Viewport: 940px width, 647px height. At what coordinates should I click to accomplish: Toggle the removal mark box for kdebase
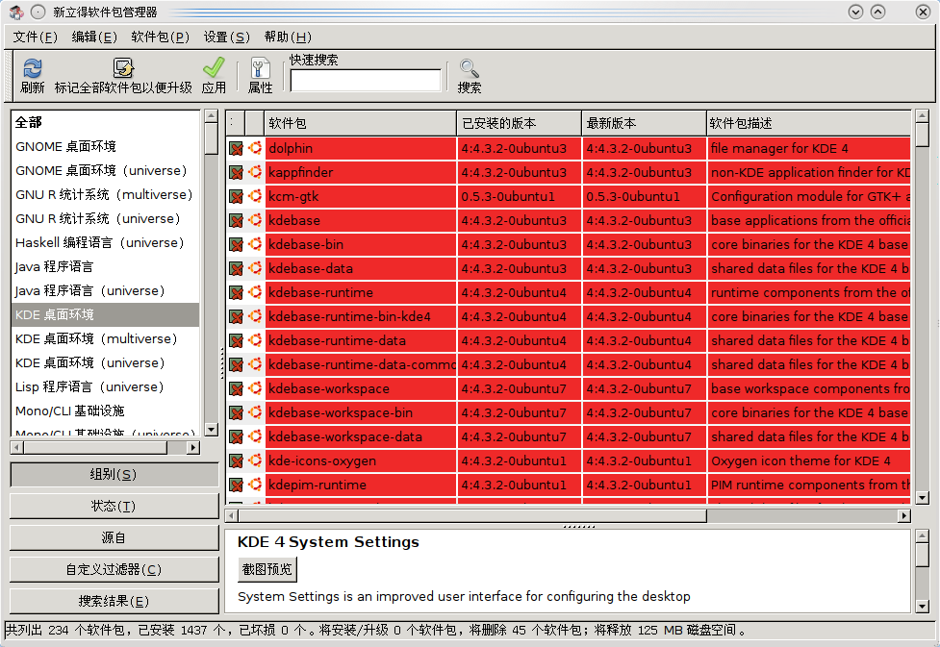click(236, 220)
